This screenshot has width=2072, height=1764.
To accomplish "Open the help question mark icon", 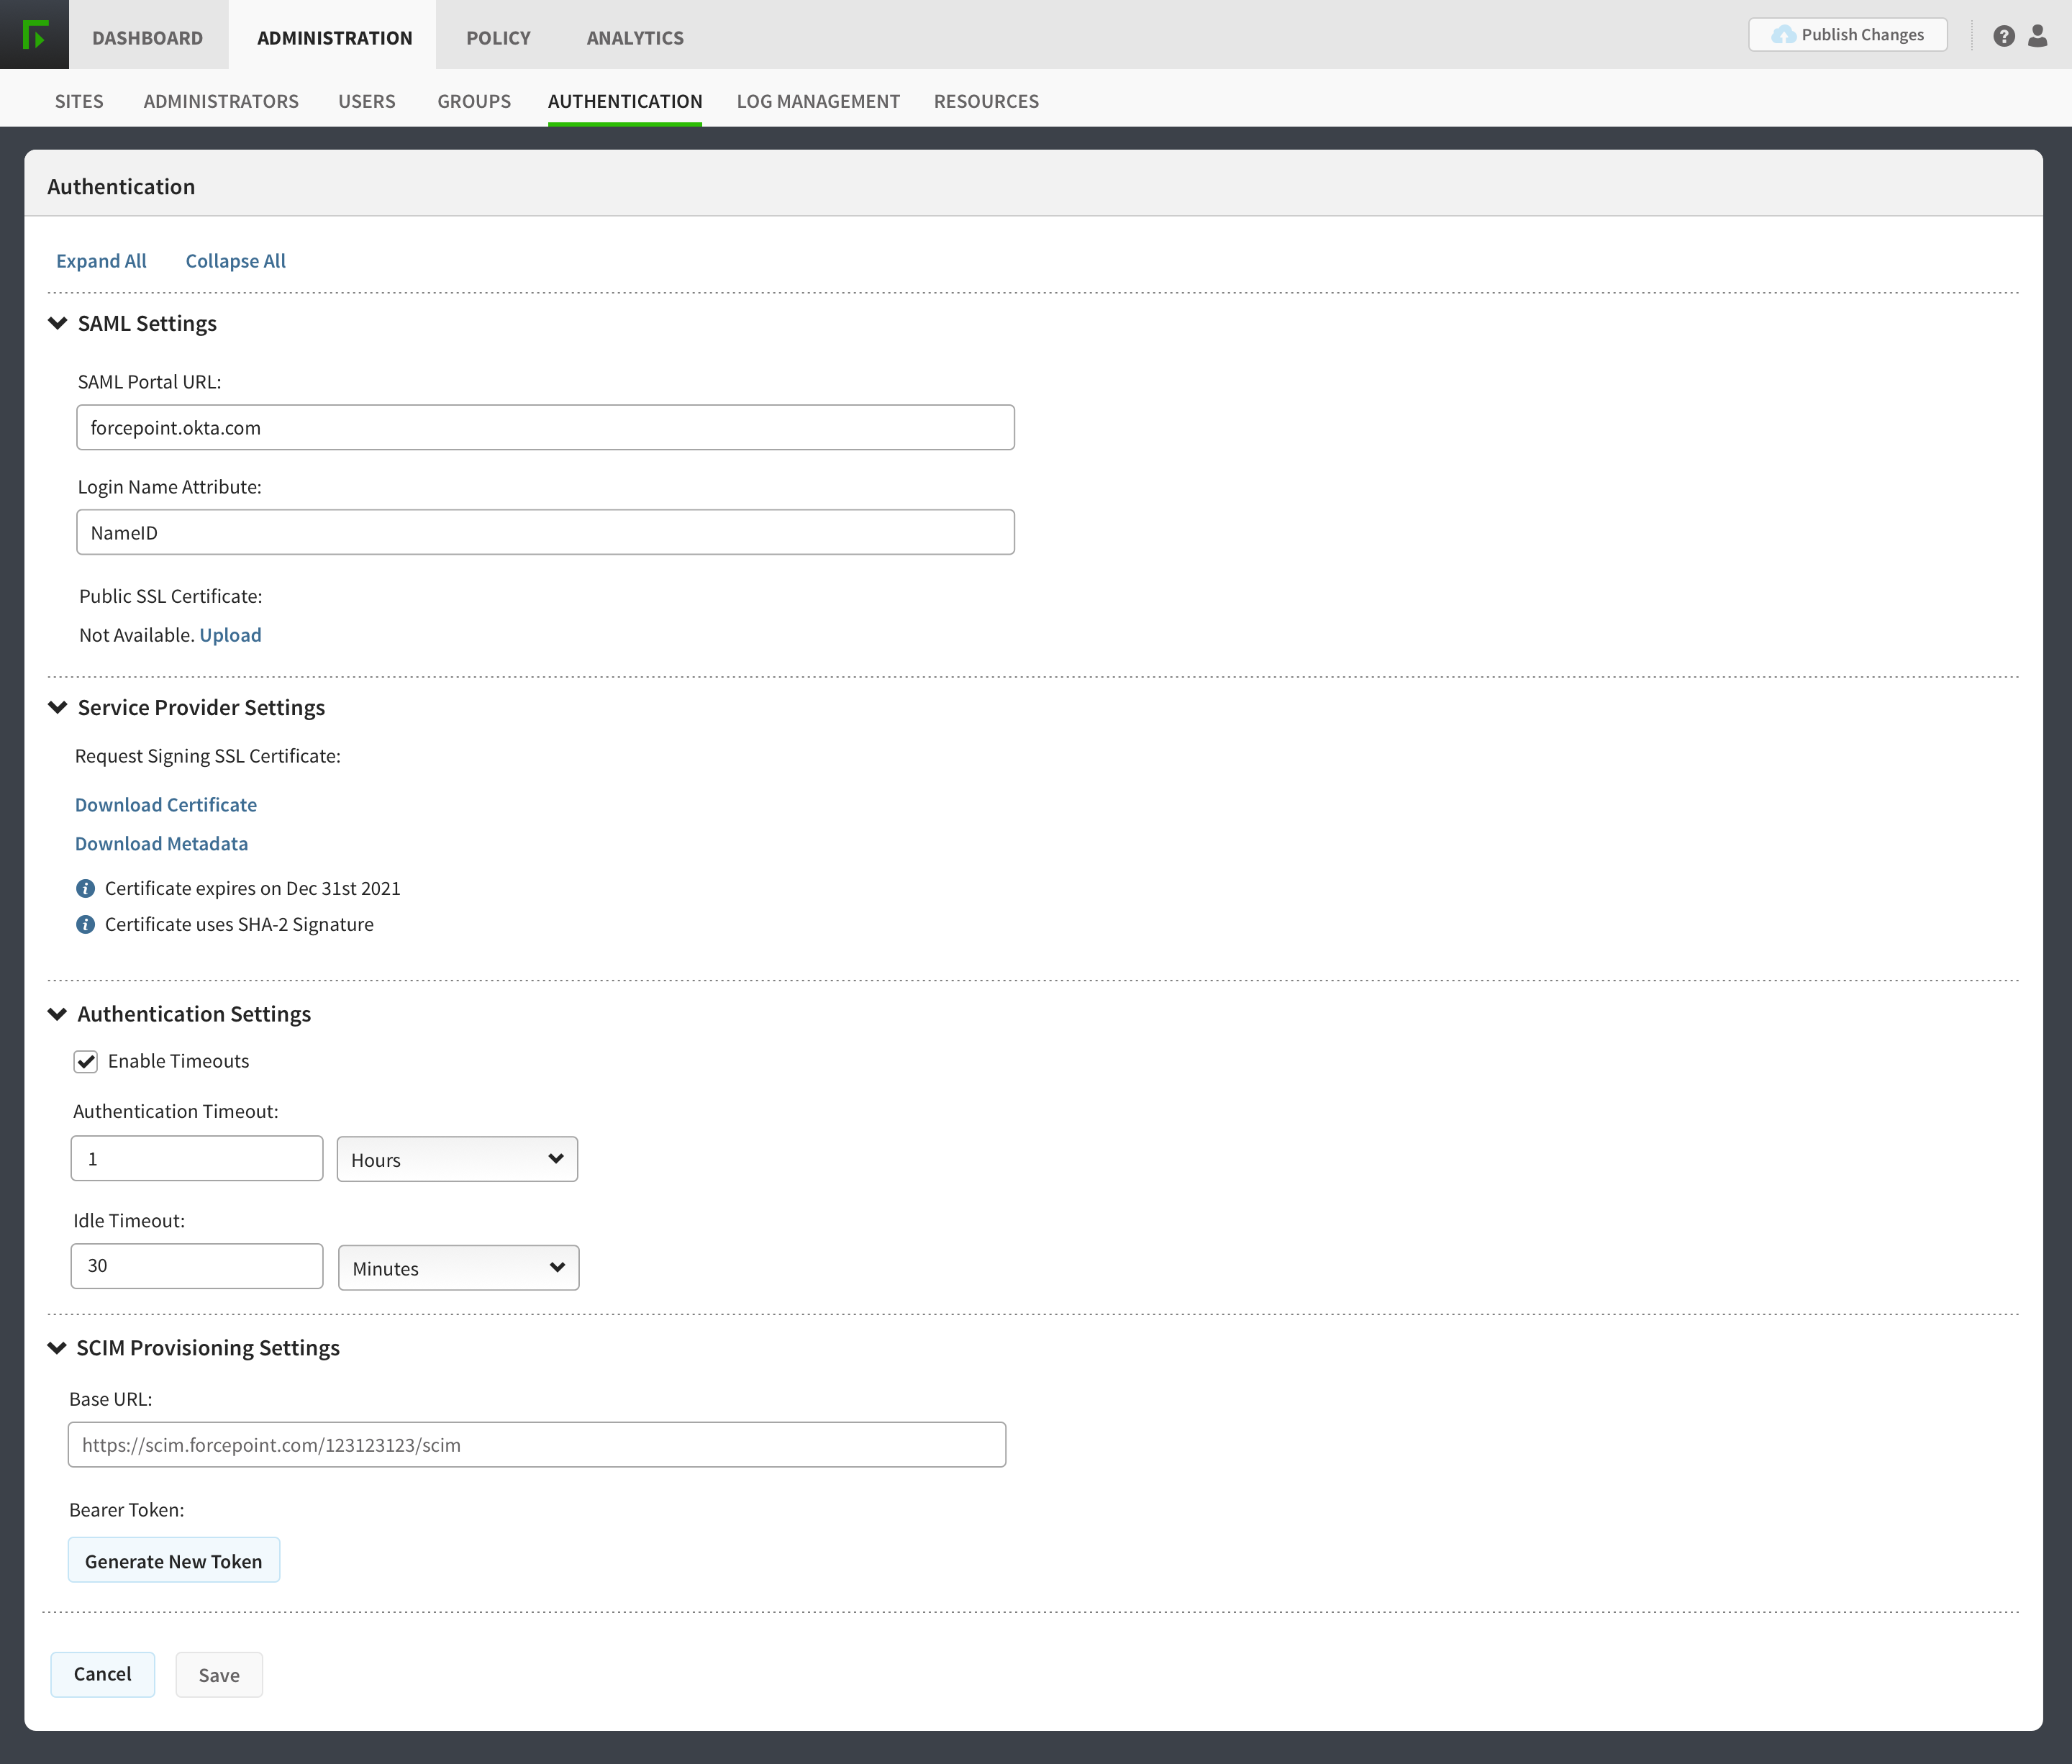I will pyautogui.click(x=2003, y=36).
